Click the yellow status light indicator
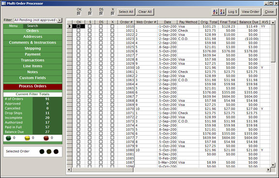279x178 pixels. coord(27,138)
